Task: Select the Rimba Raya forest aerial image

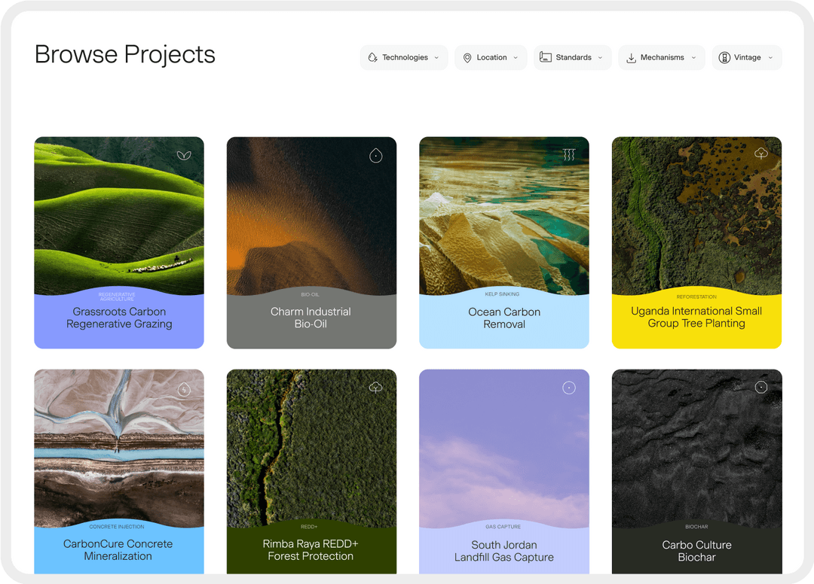Action: pyautogui.click(x=311, y=449)
